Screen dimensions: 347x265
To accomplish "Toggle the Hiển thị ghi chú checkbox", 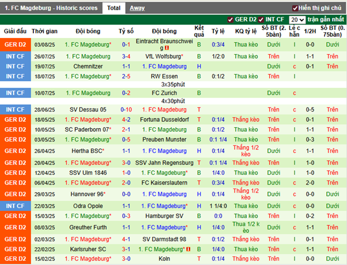I will point(295,8).
